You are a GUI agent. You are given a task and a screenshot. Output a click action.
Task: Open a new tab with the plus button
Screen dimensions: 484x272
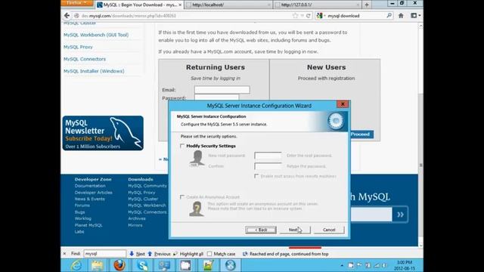pos(367,5)
